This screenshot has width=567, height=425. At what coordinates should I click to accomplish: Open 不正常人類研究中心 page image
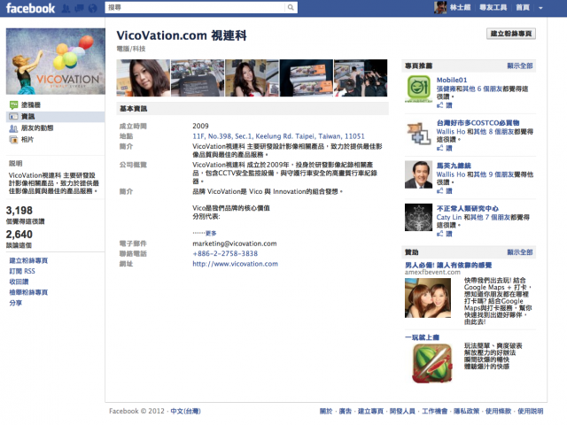[418, 218]
